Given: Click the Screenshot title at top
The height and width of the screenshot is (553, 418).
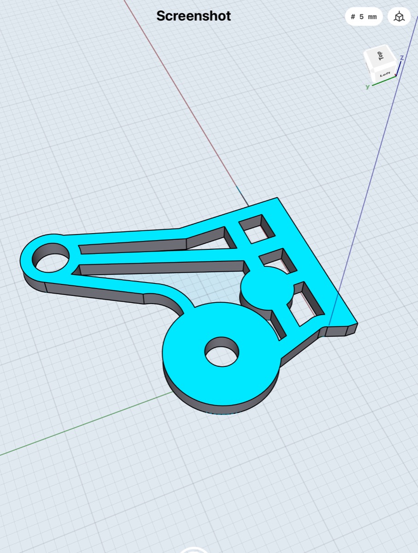Looking at the screenshot, I should point(193,16).
